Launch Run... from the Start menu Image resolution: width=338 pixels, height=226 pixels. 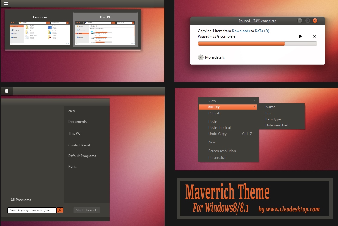point(72,166)
